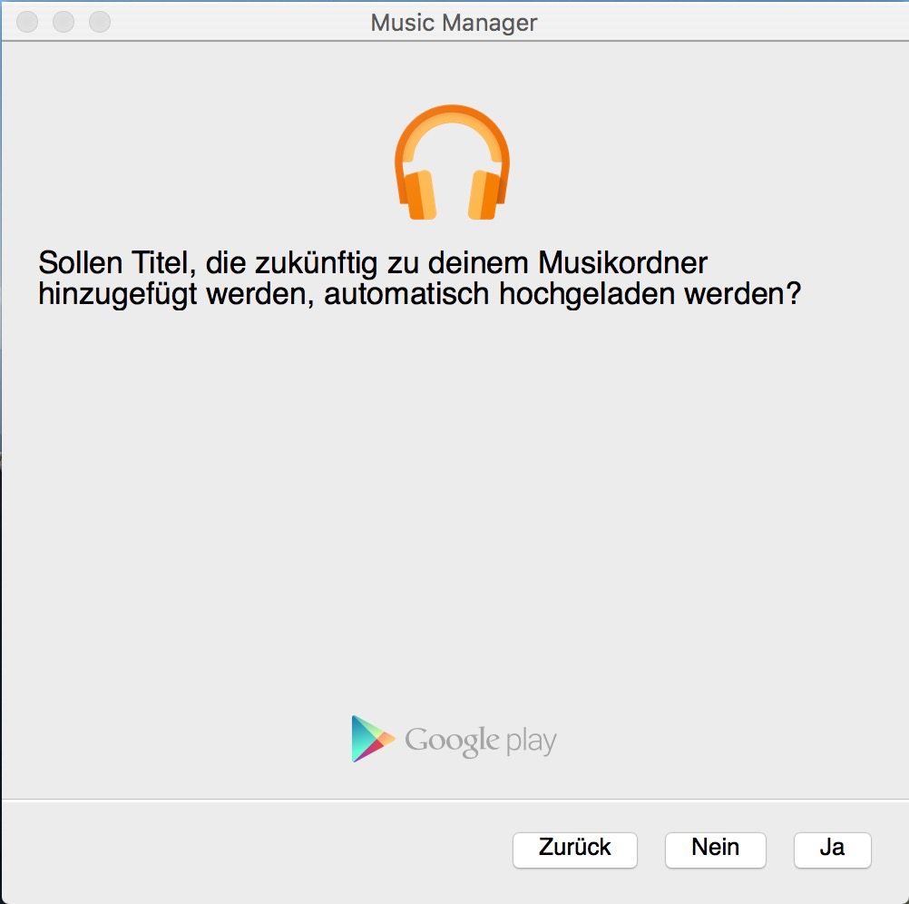This screenshot has height=904, width=909.
Task: Click the word play in the footer logo
Action: [531, 742]
